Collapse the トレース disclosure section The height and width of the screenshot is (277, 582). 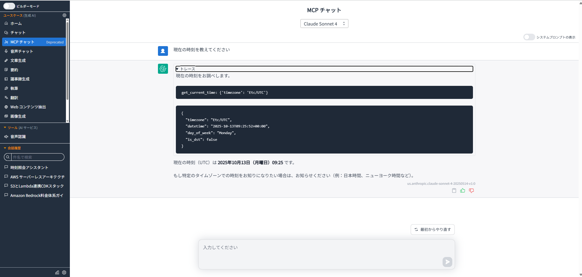[x=324, y=69]
